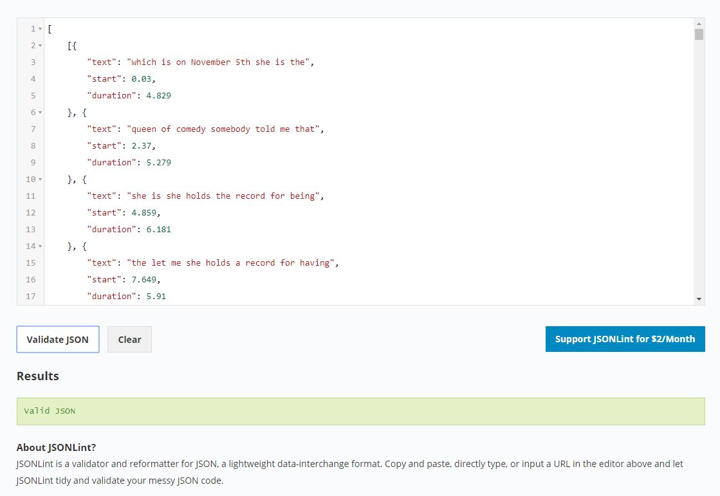Collapse the fold arrow on line 2

(x=40, y=46)
